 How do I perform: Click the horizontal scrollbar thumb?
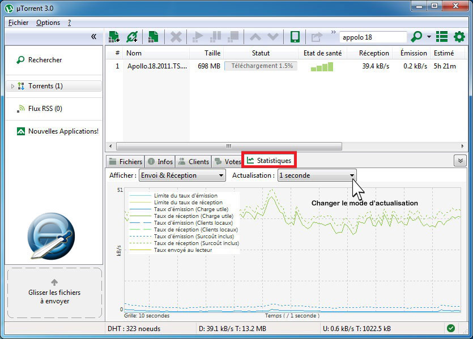pyautogui.click(x=229, y=146)
